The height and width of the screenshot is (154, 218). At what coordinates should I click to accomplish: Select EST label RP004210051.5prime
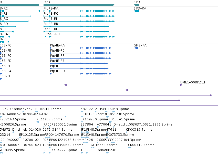pyautogui.click(x=60, y=124)
